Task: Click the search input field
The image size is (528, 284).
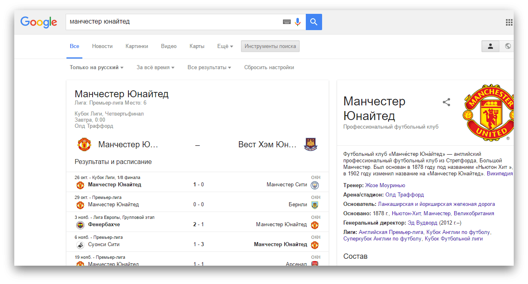Action: pyautogui.click(x=173, y=22)
